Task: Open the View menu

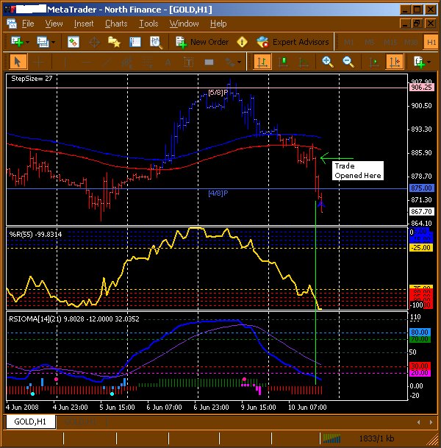Action: click(x=54, y=24)
